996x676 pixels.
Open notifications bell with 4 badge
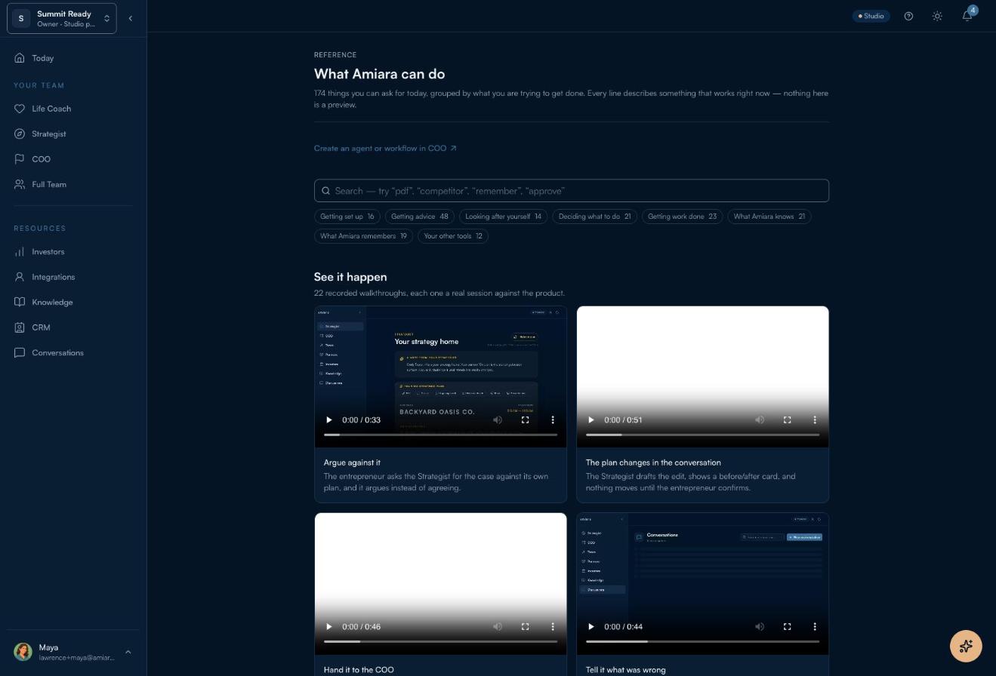pos(967,15)
